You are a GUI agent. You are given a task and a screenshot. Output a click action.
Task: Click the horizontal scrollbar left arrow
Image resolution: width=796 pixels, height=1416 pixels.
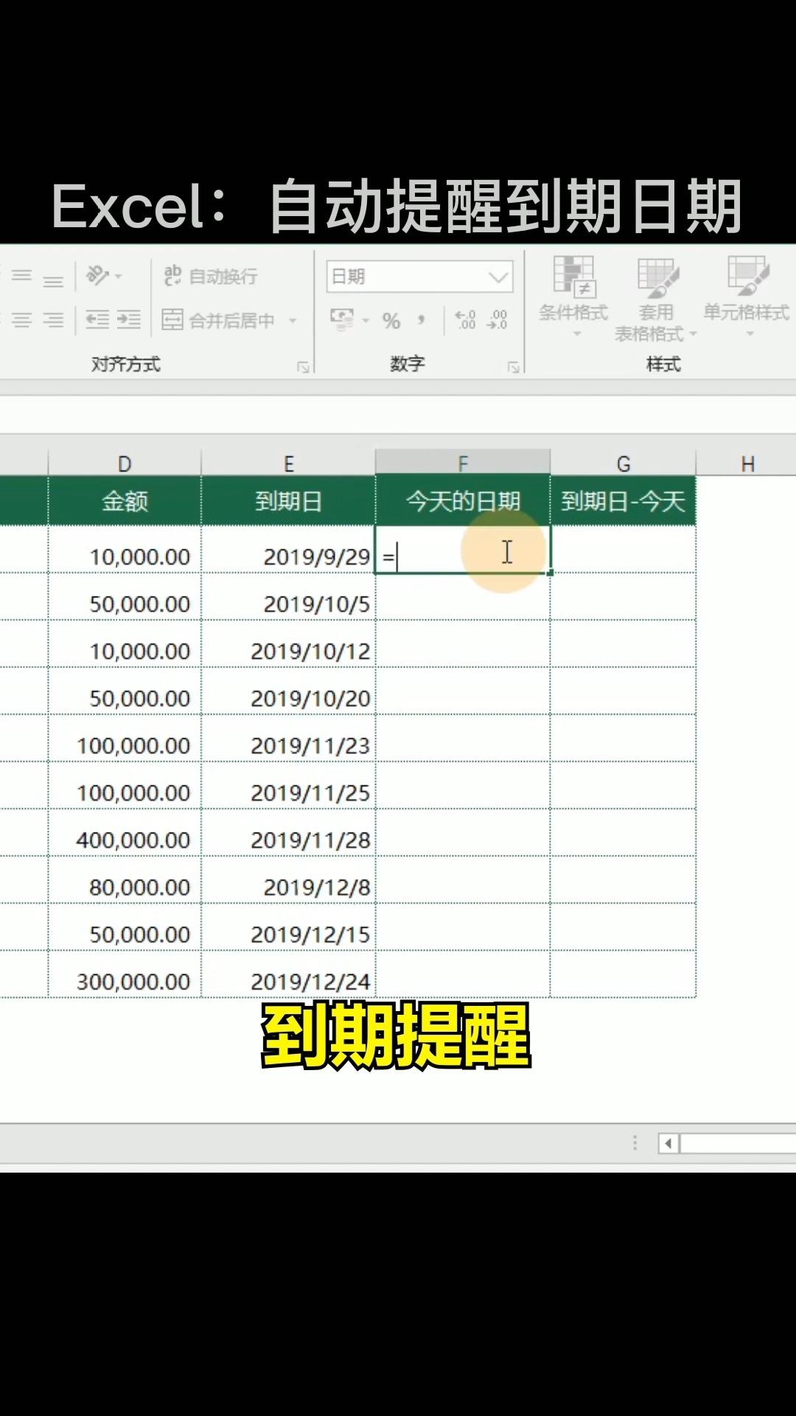668,1144
